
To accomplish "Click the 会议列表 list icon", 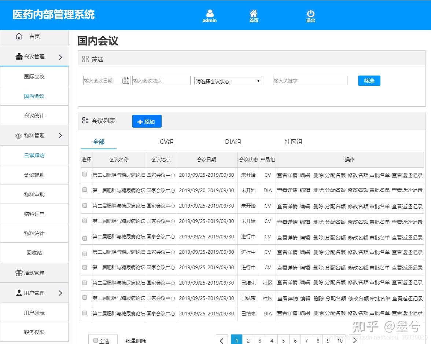I will (85, 120).
